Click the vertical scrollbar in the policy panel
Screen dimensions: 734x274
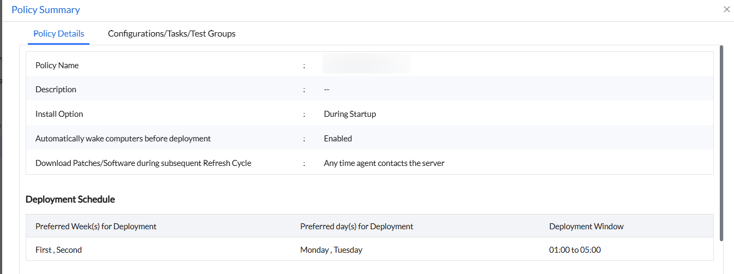pyautogui.click(x=721, y=142)
